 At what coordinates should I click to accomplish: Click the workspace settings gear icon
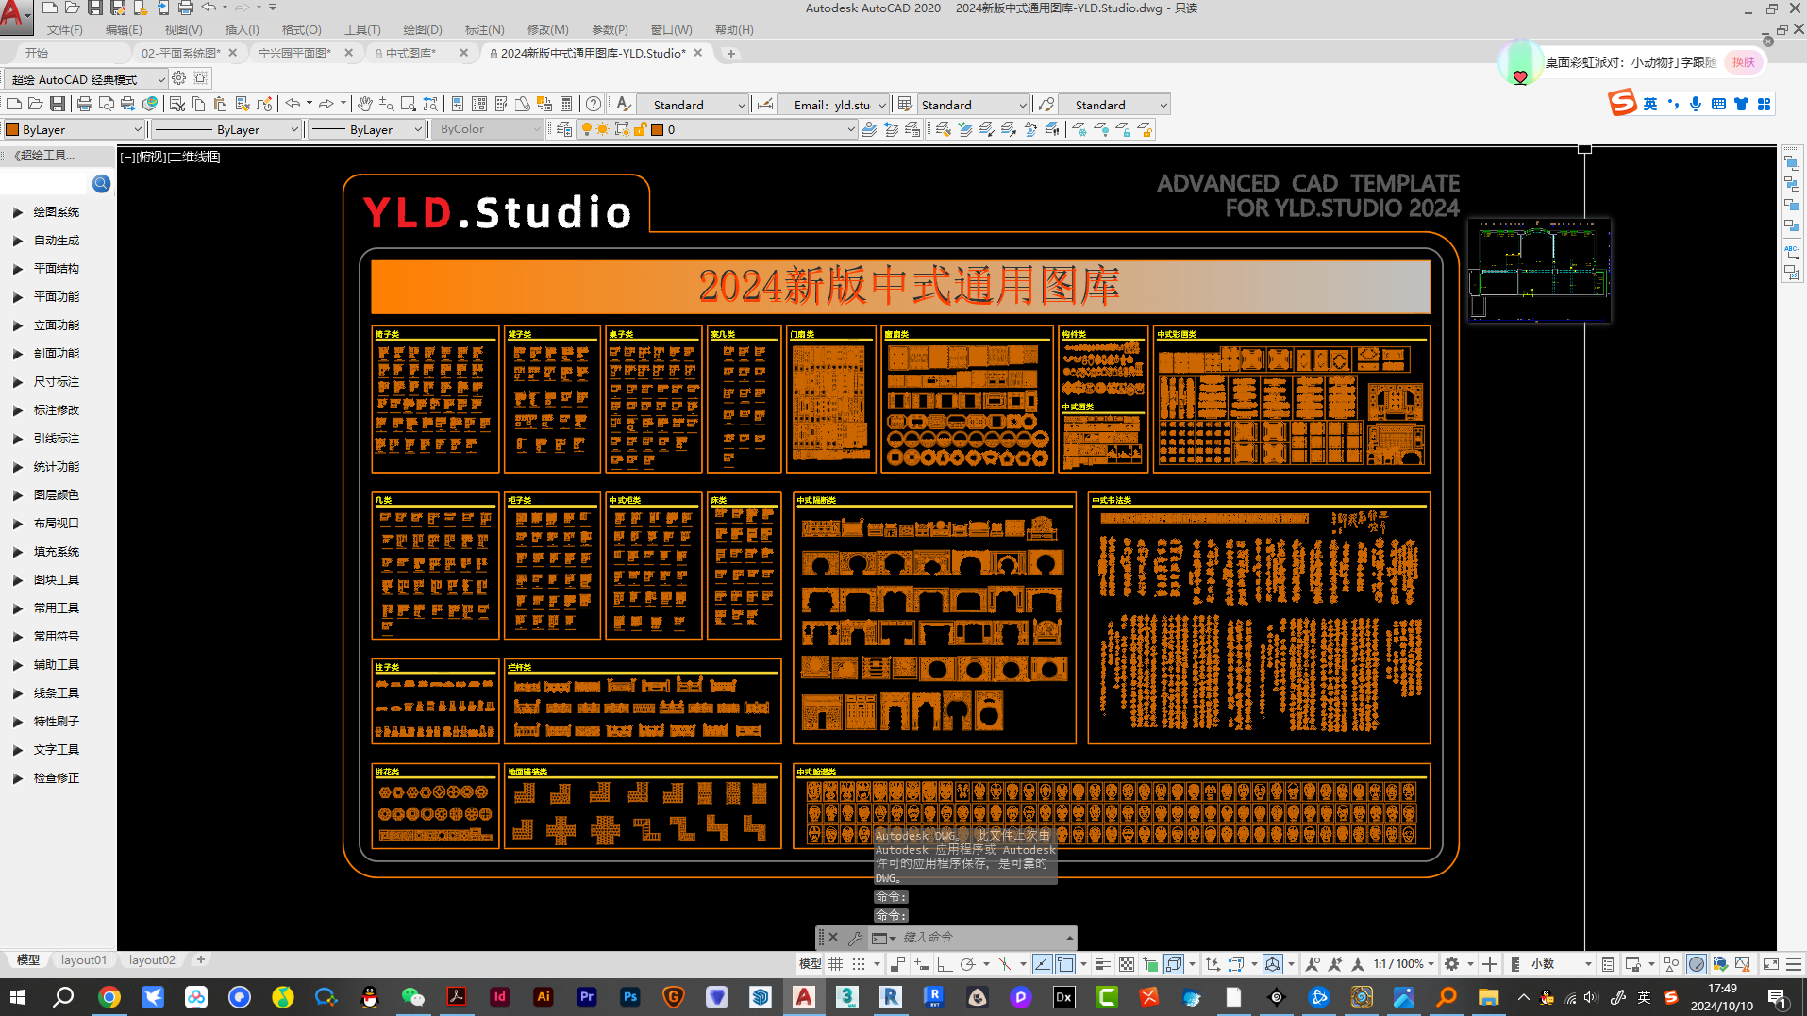(x=179, y=78)
